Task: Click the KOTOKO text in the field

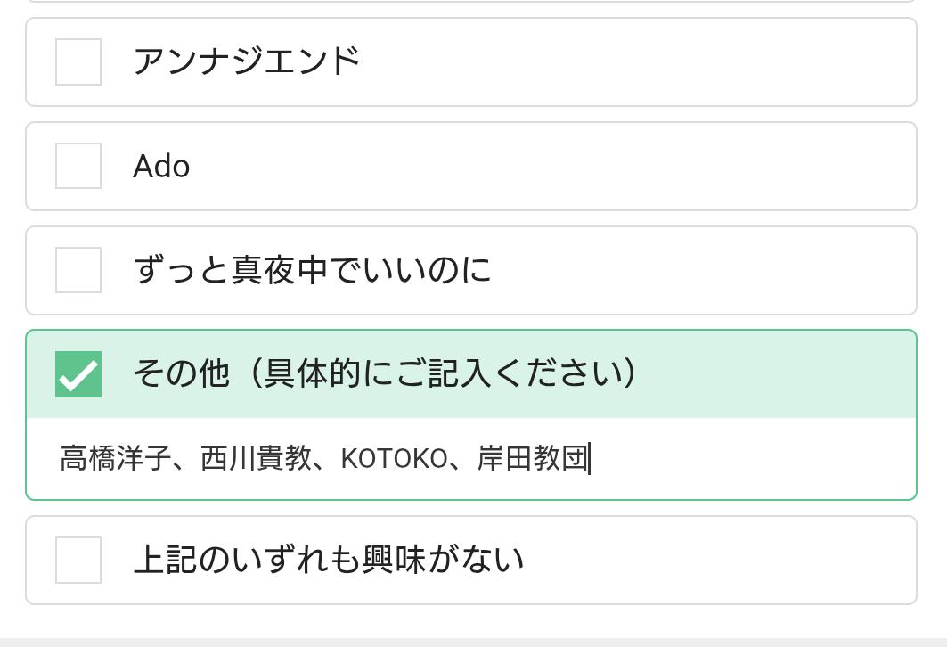Action: tap(394, 458)
